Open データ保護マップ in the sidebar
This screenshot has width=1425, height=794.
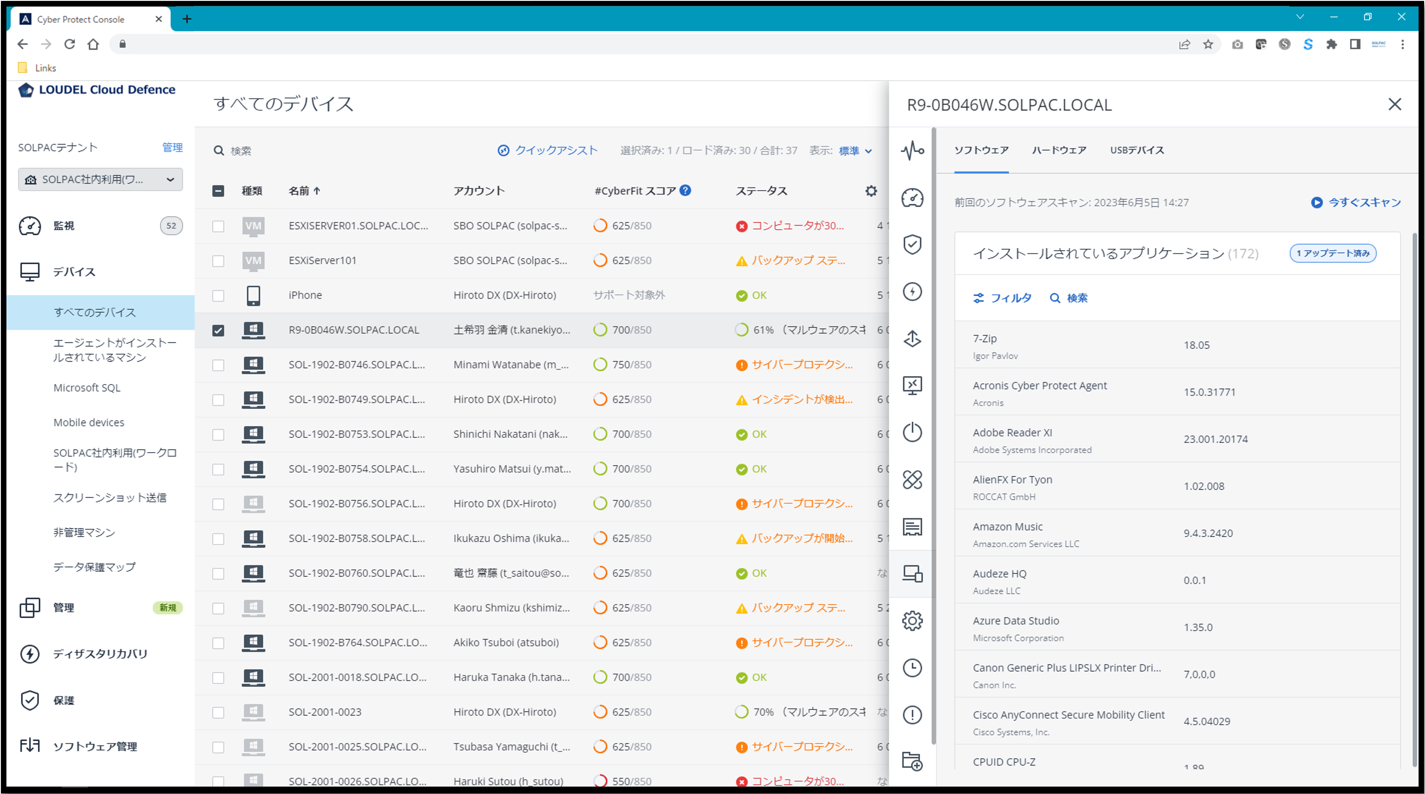click(x=94, y=567)
